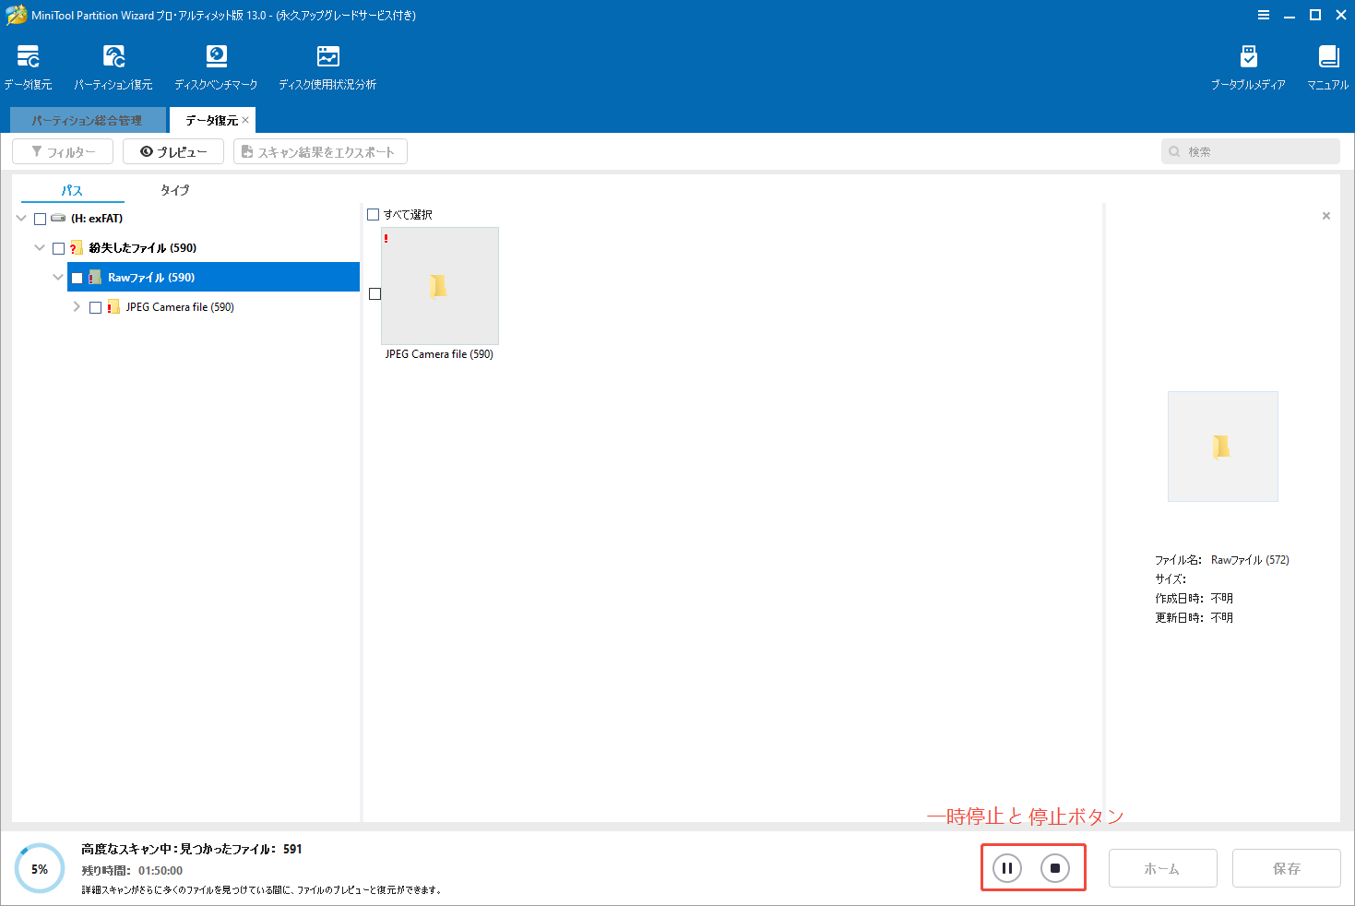Collapse the Rawファイル tree node

click(x=58, y=277)
